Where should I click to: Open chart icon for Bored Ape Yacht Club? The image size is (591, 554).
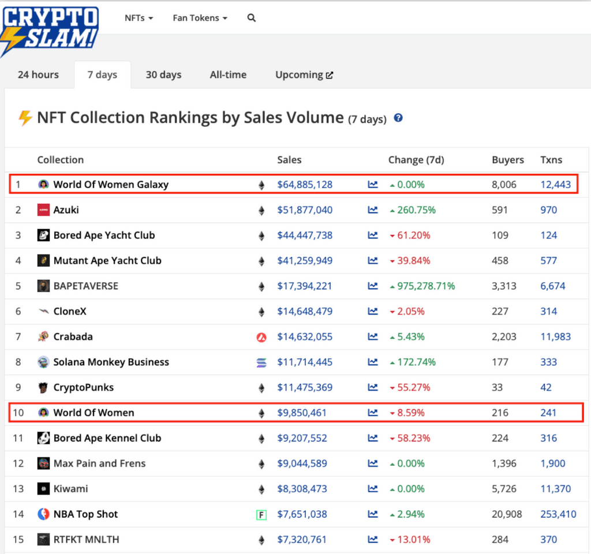pyautogui.click(x=373, y=235)
